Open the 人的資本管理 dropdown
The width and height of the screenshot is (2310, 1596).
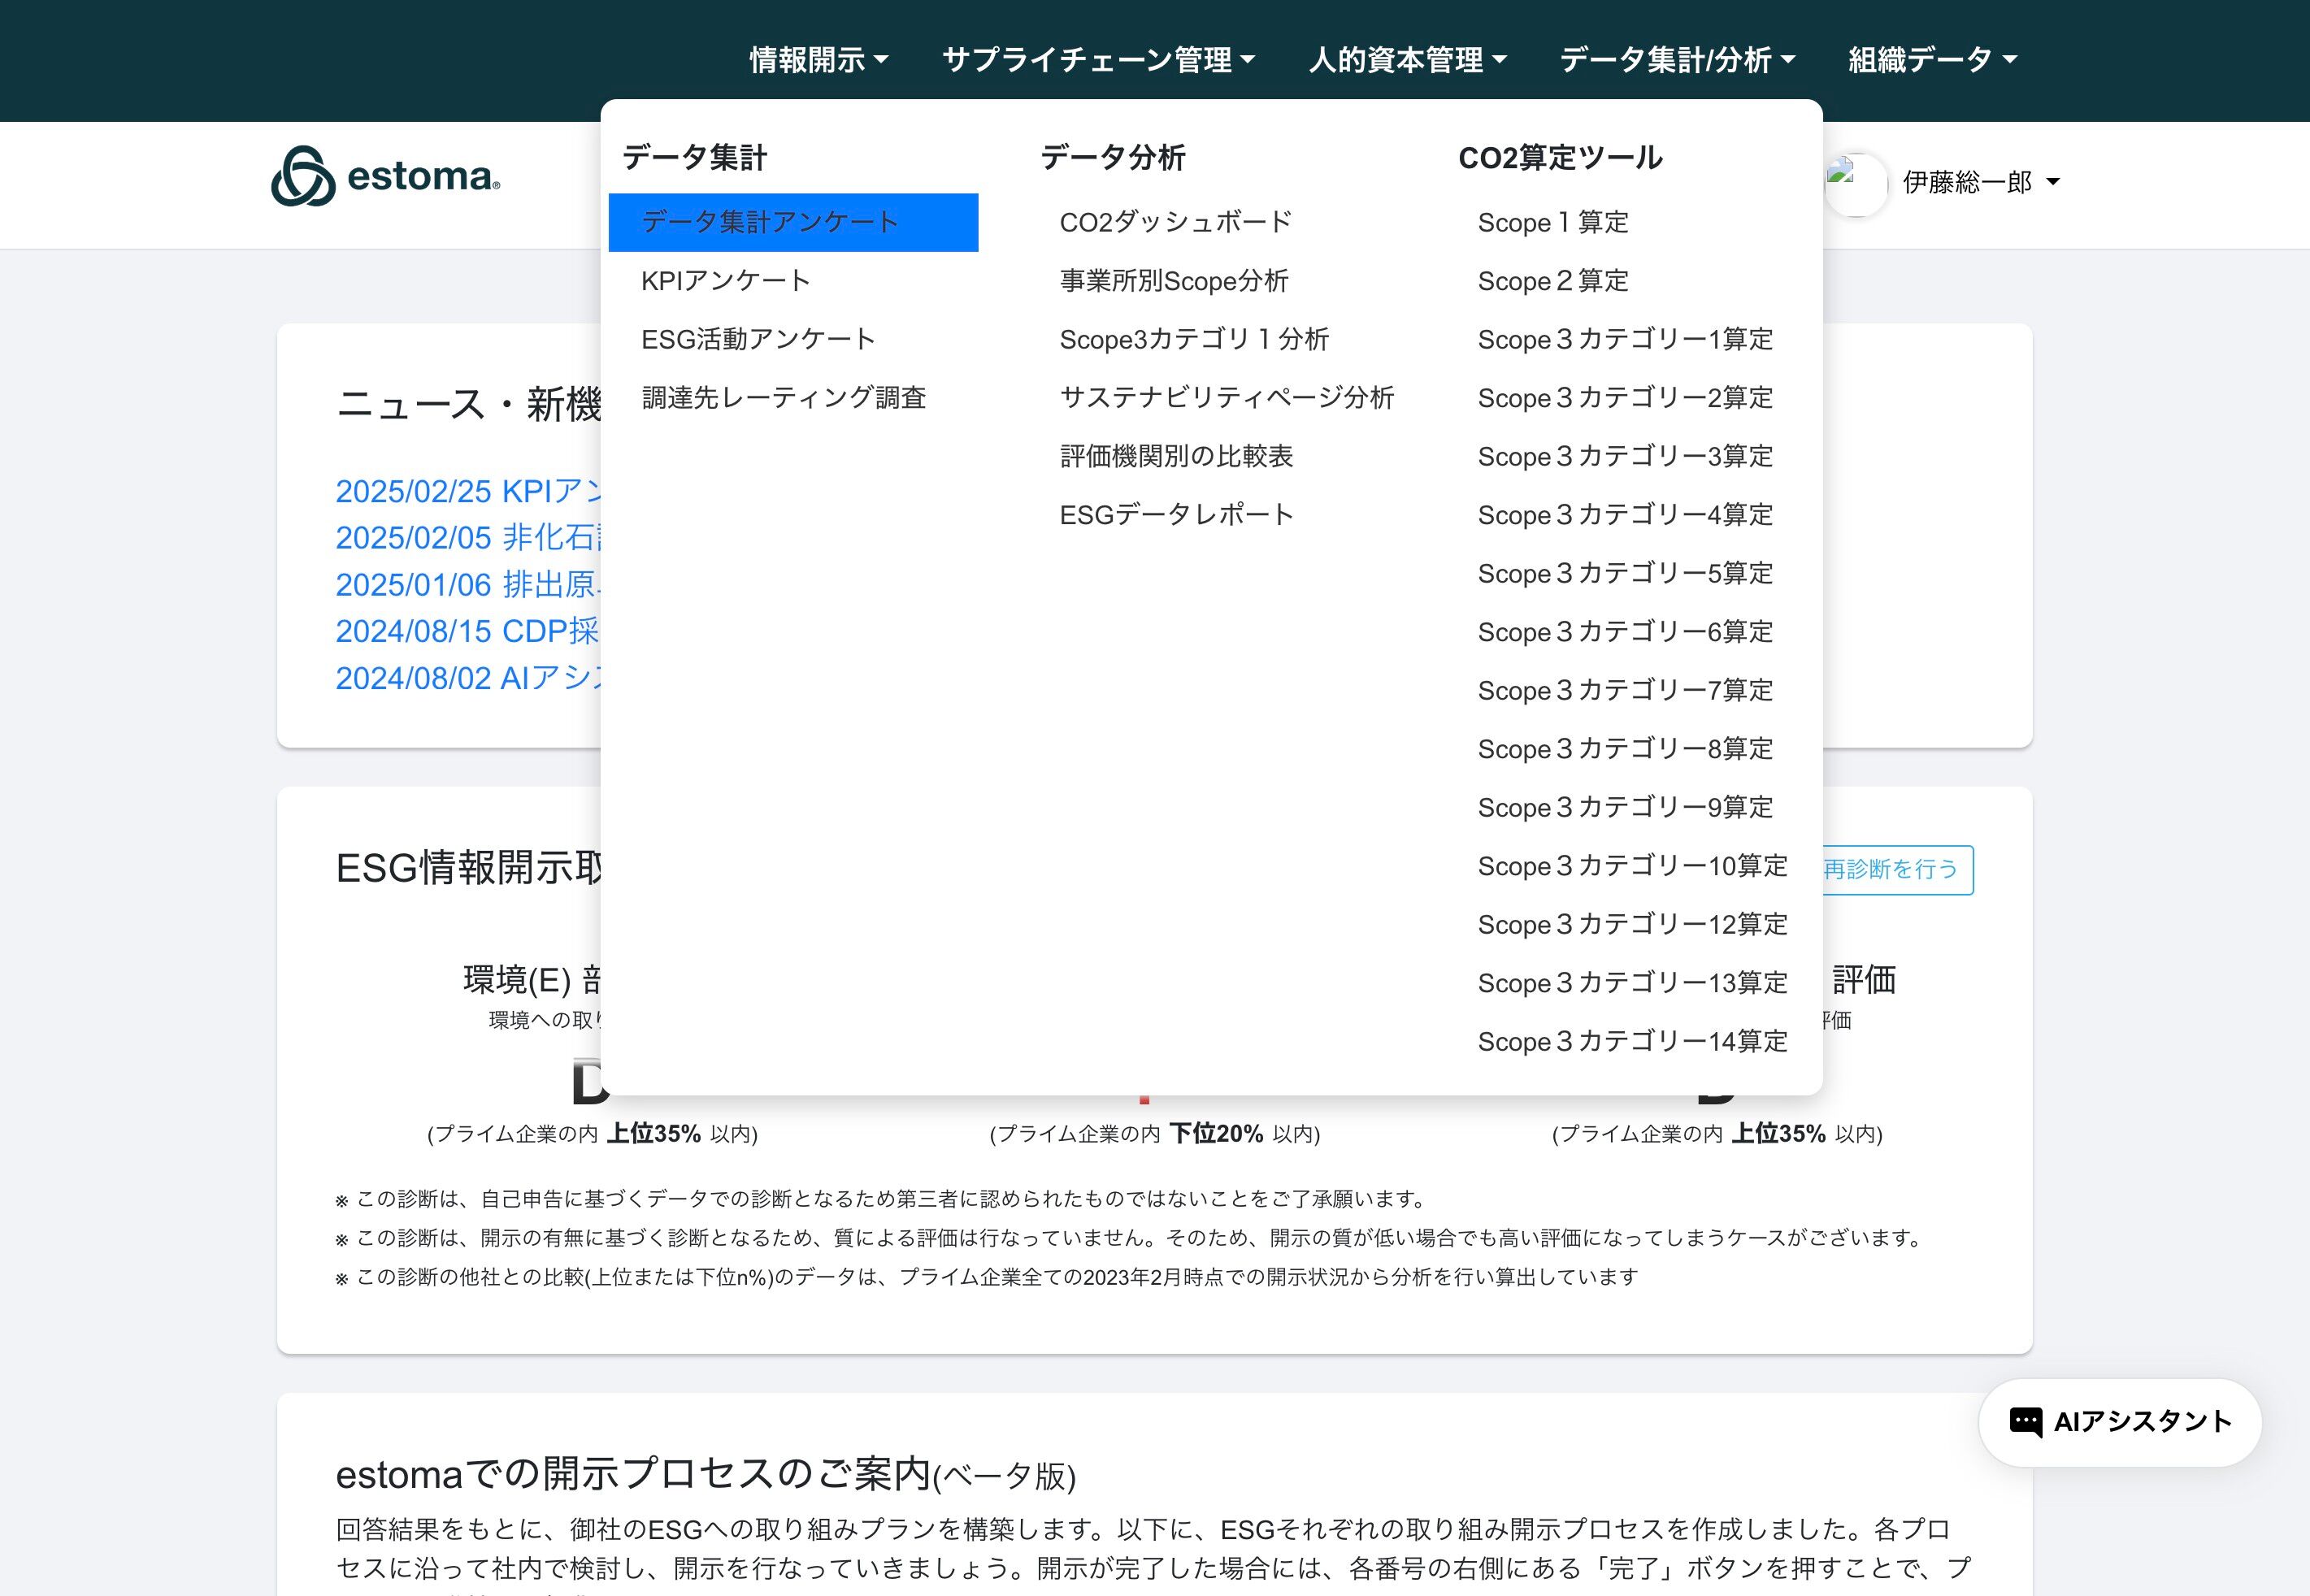(x=1407, y=60)
